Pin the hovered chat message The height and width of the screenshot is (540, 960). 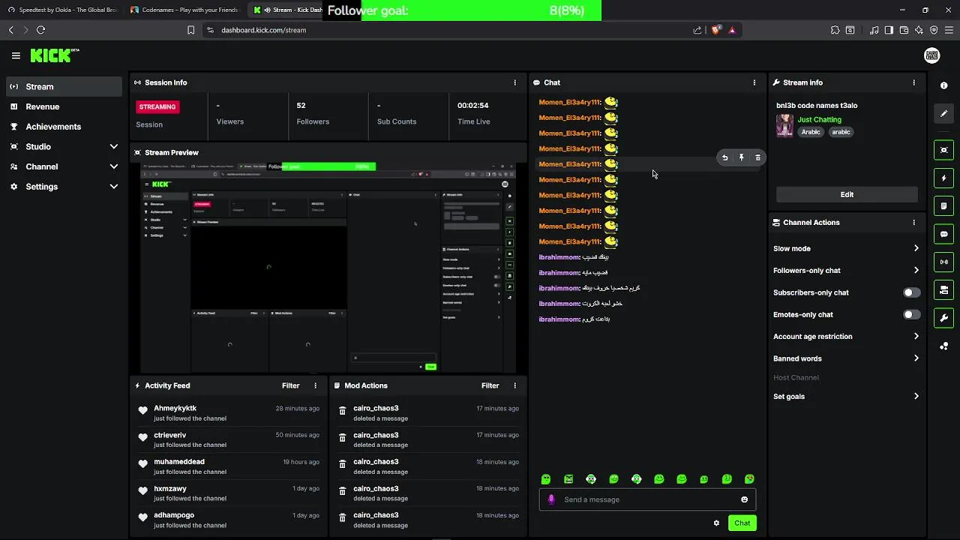[x=741, y=157]
